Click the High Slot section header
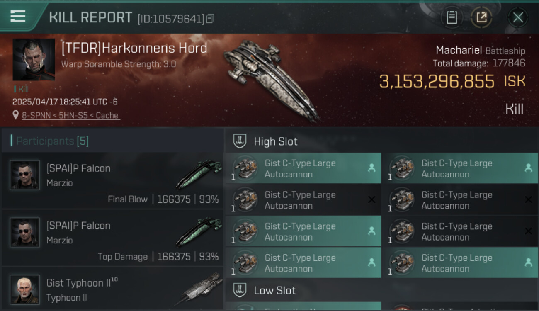The image size is (539, 311). click(x=275, y=141)
